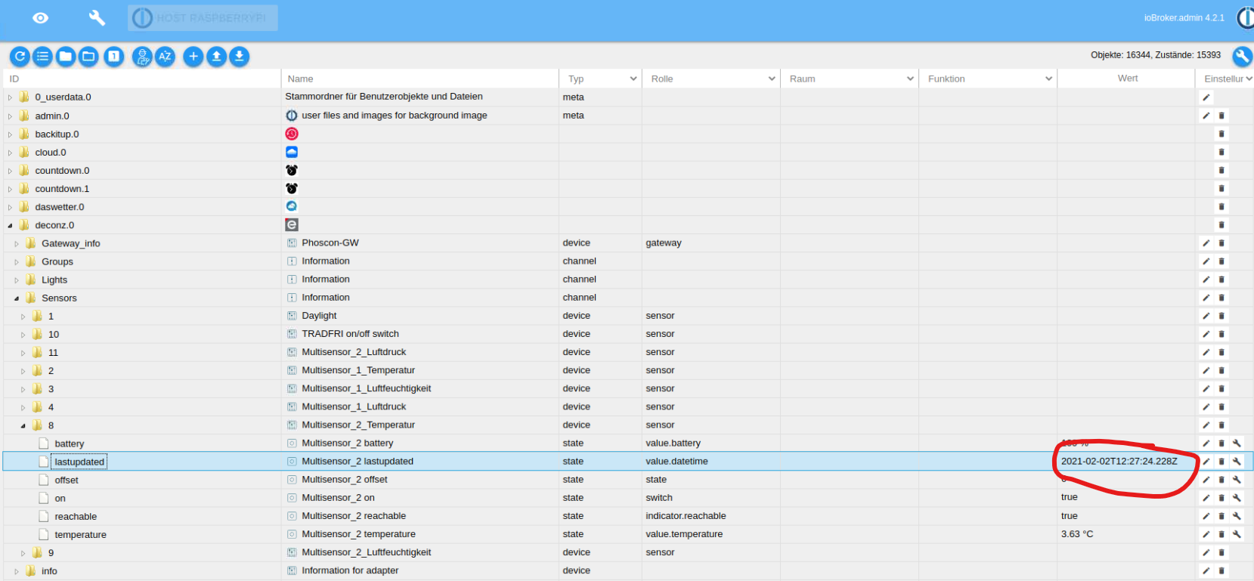Open the wrench menu in top bar
Screen dimensions: 1254x581
[97, 17]
